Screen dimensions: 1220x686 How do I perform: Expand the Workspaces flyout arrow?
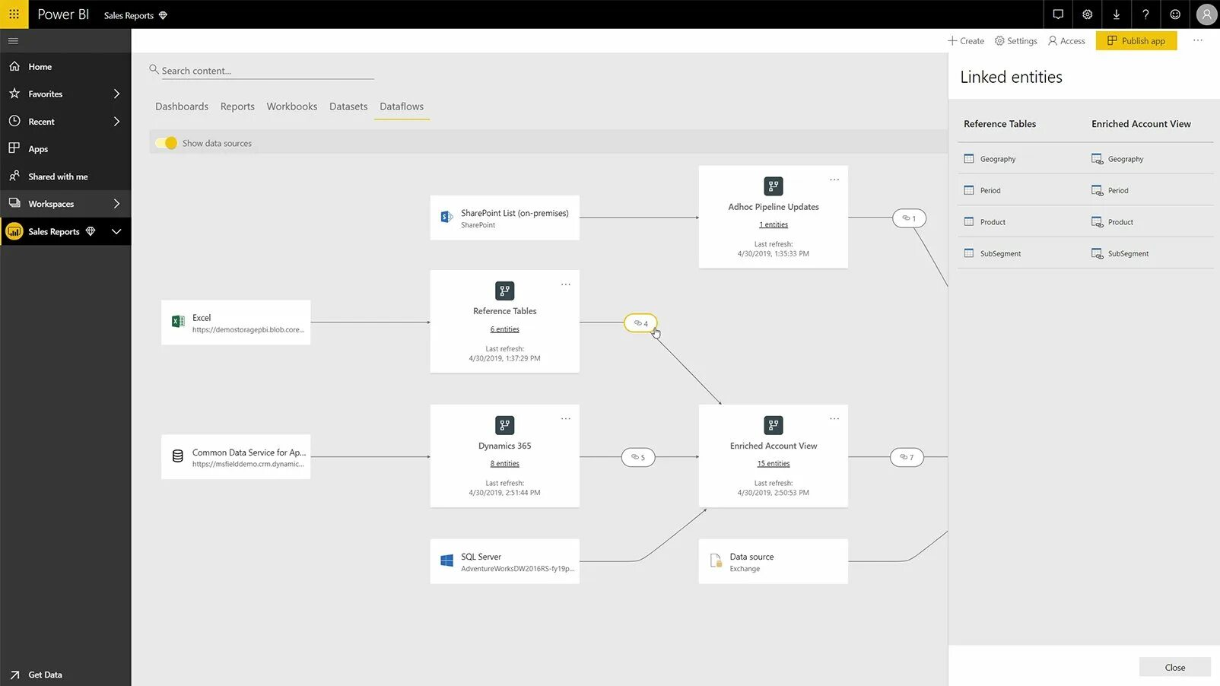click(116, 203)
